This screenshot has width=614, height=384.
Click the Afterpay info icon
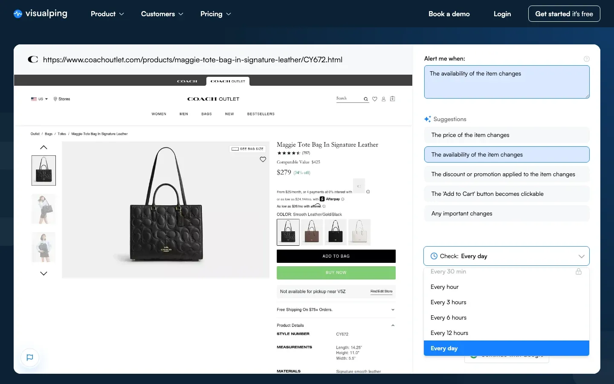[x=343, y=199]
